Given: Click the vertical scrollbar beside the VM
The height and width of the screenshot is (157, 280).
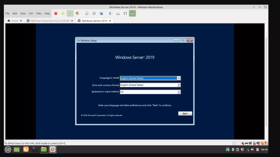Looking at the screenshot, I should click(x=266, y=81).
